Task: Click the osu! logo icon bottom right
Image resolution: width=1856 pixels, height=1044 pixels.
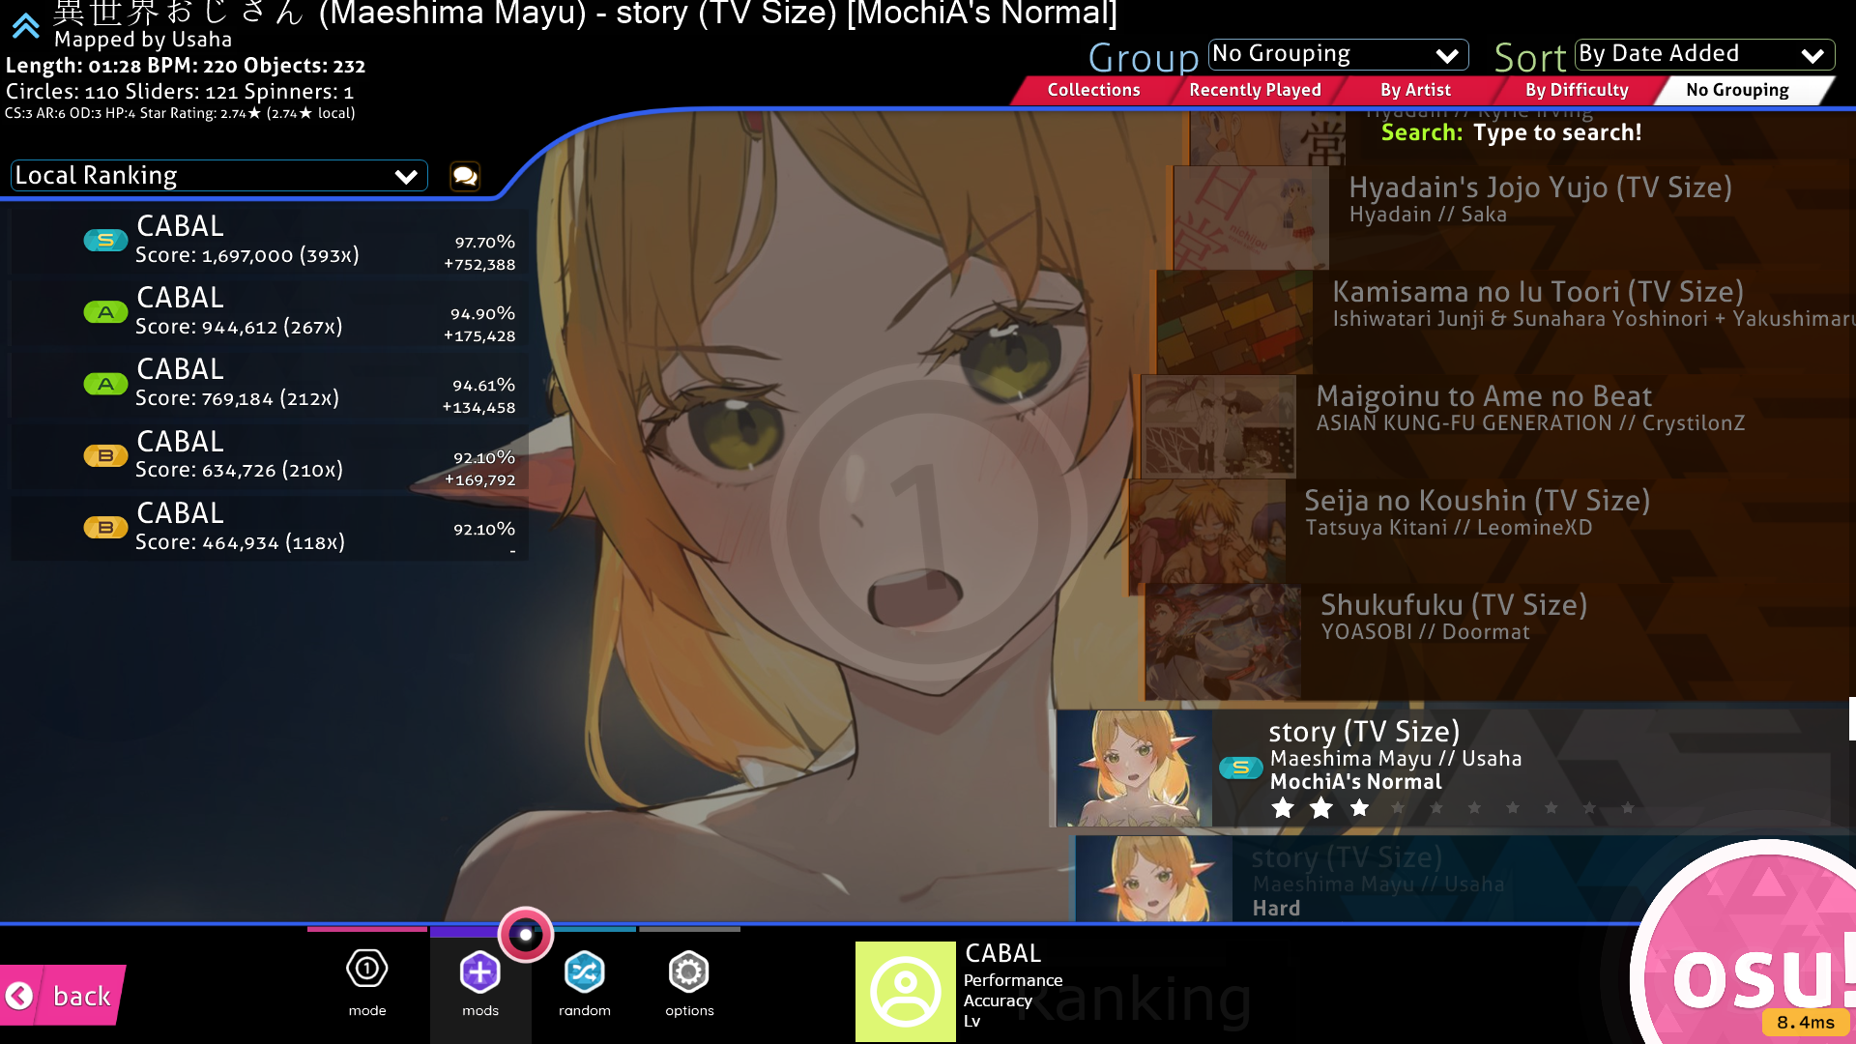Action: pos(1771,971)
